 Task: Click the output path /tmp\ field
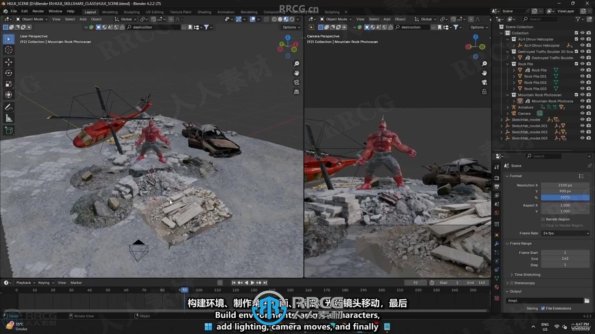point(544,301)
